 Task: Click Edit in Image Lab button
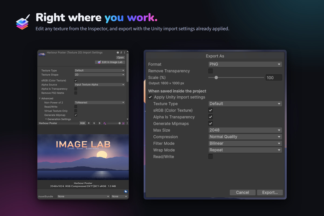(x=110, y=62)
